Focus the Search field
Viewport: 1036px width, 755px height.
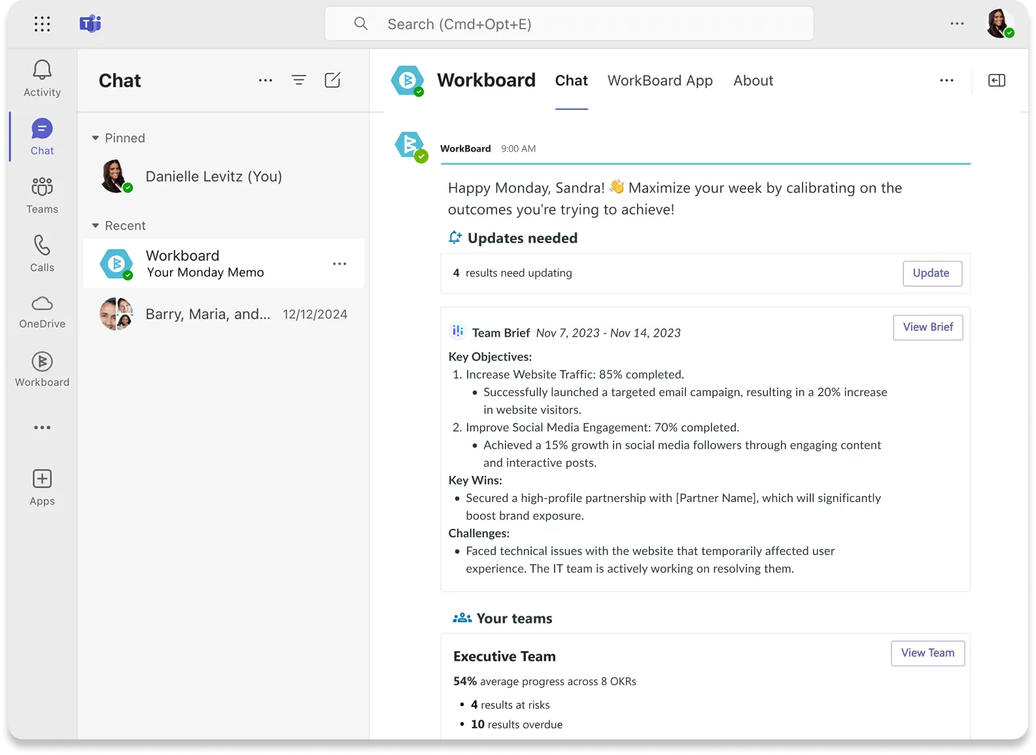click(569, 24)
